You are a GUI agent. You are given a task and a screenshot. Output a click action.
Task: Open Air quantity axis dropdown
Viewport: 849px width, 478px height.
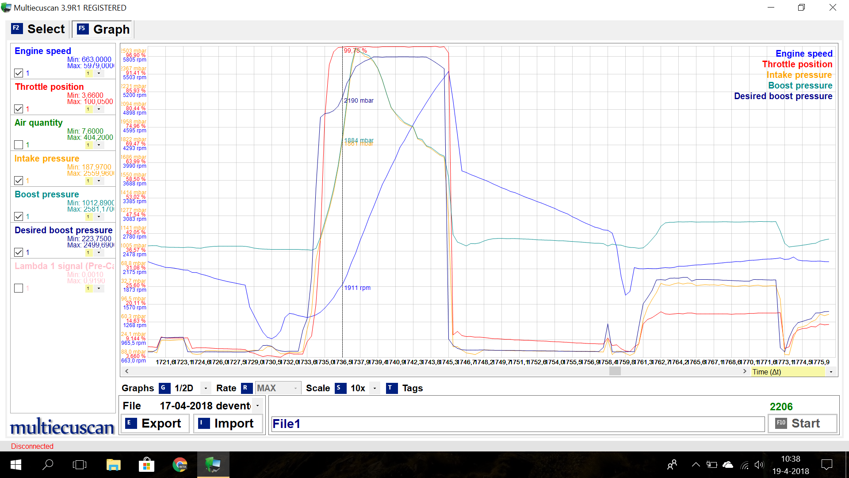(99, 145)
